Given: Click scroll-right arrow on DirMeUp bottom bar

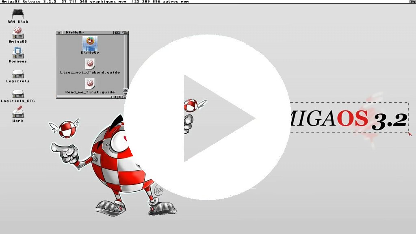Looking at the screenshot, I should 119,97.
